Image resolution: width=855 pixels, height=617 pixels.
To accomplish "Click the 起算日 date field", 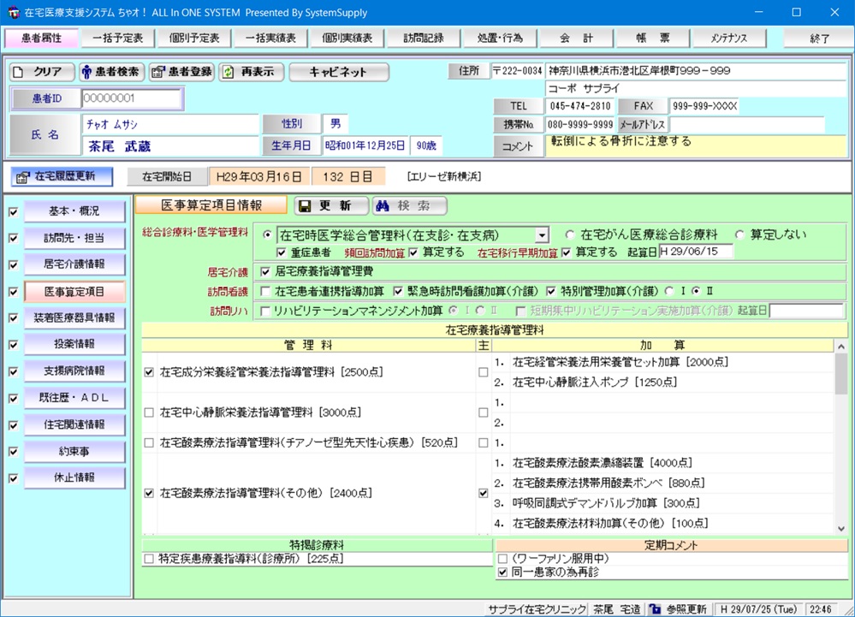I will pos(695,252).
